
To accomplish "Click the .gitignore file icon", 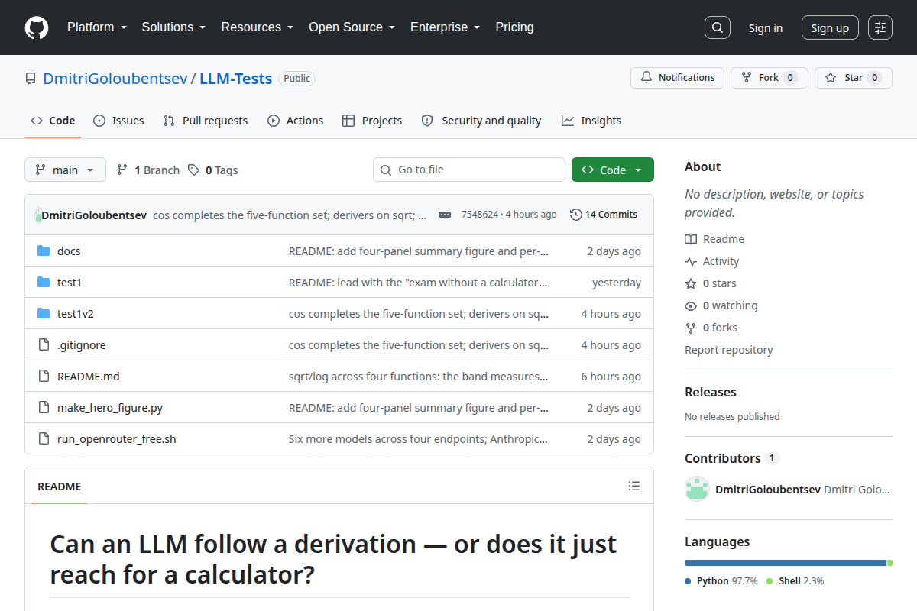I will click(x=44, y=345).
